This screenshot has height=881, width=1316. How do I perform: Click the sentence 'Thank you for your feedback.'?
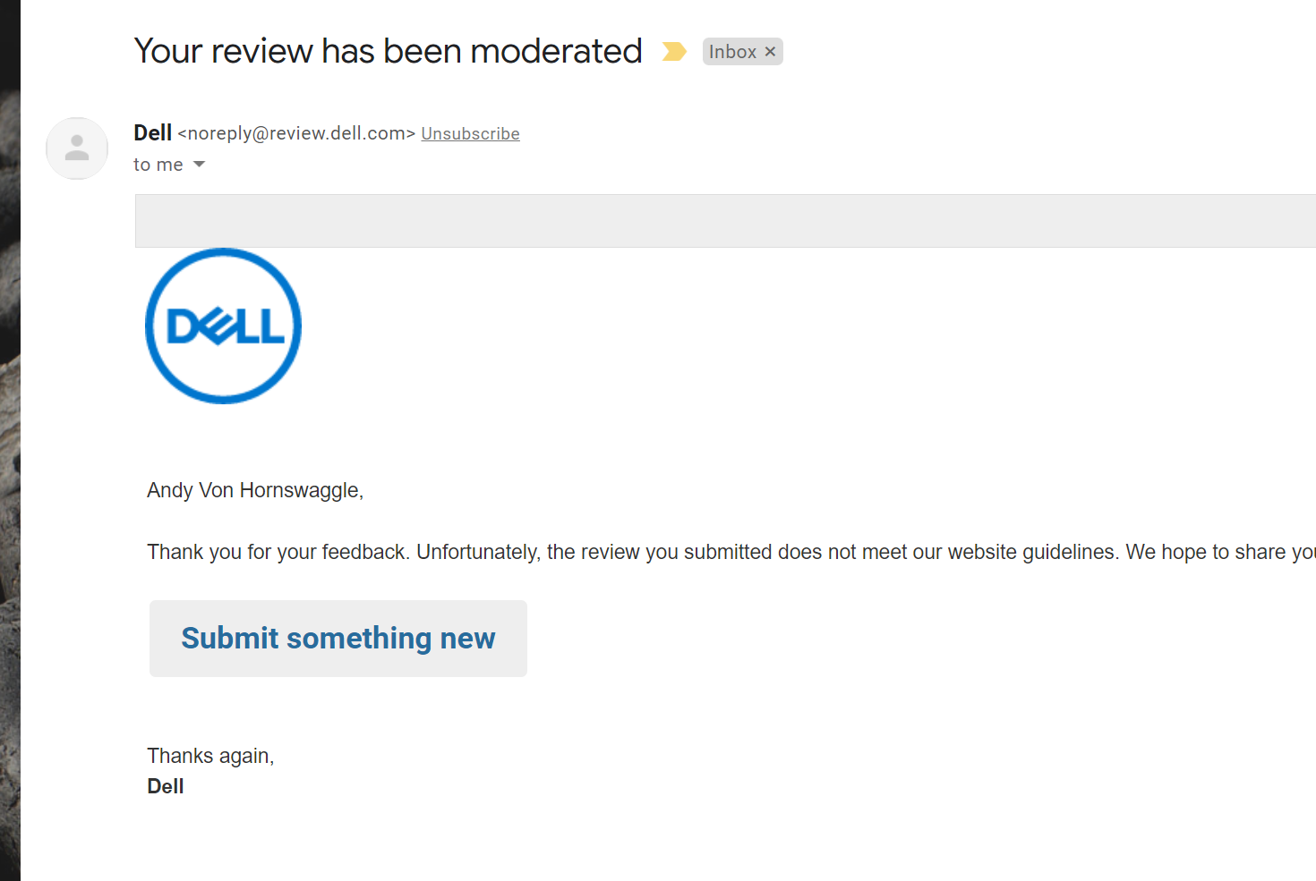pos(278,552)
